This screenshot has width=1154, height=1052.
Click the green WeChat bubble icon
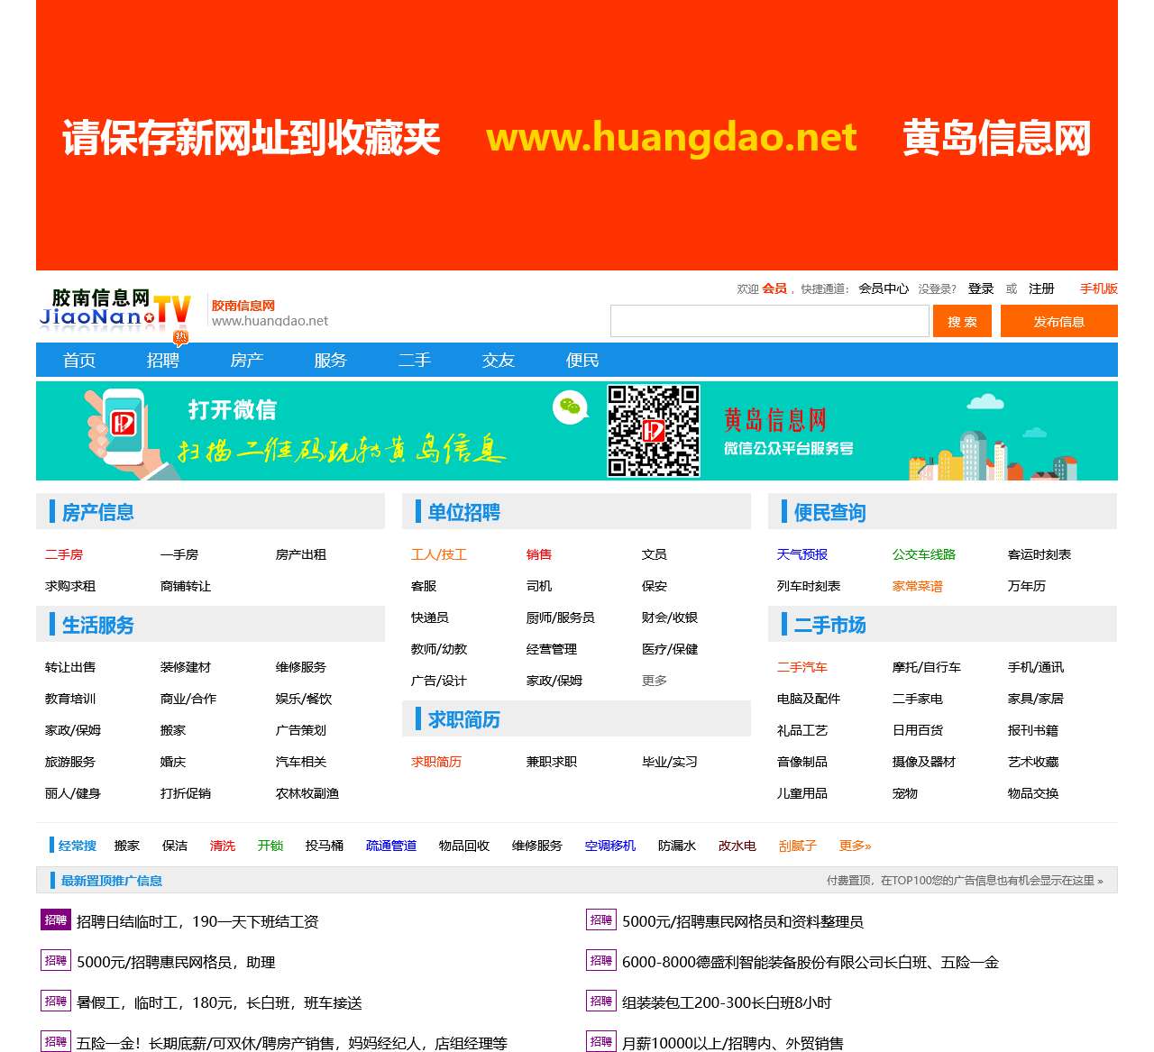(570, 407)
